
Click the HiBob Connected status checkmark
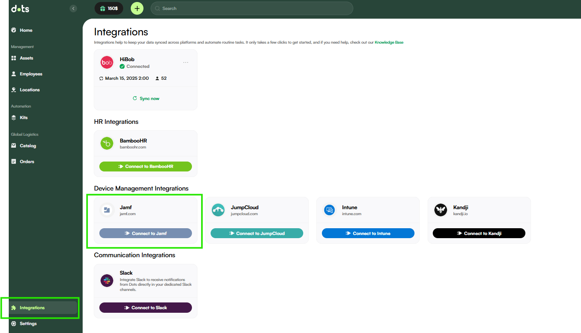(122, 66)
